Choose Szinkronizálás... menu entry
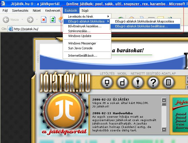 [87, 31]
